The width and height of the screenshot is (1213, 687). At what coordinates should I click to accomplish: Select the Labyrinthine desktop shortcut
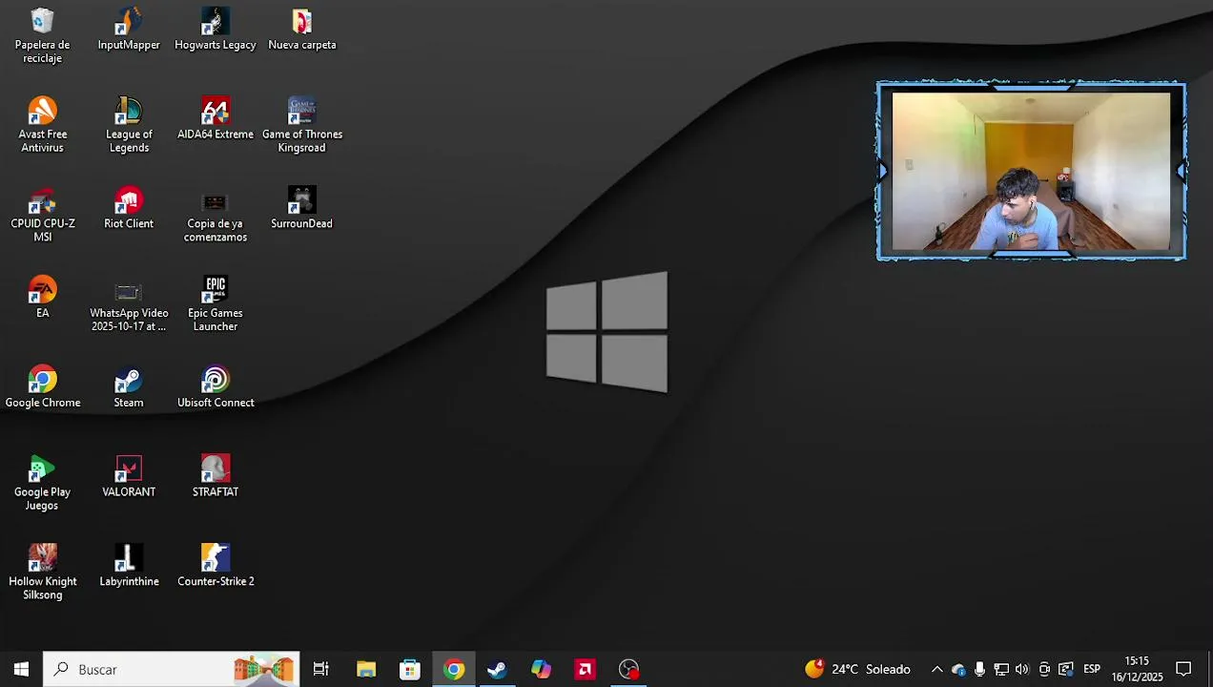pyautogui.click(x=129, y=566)
